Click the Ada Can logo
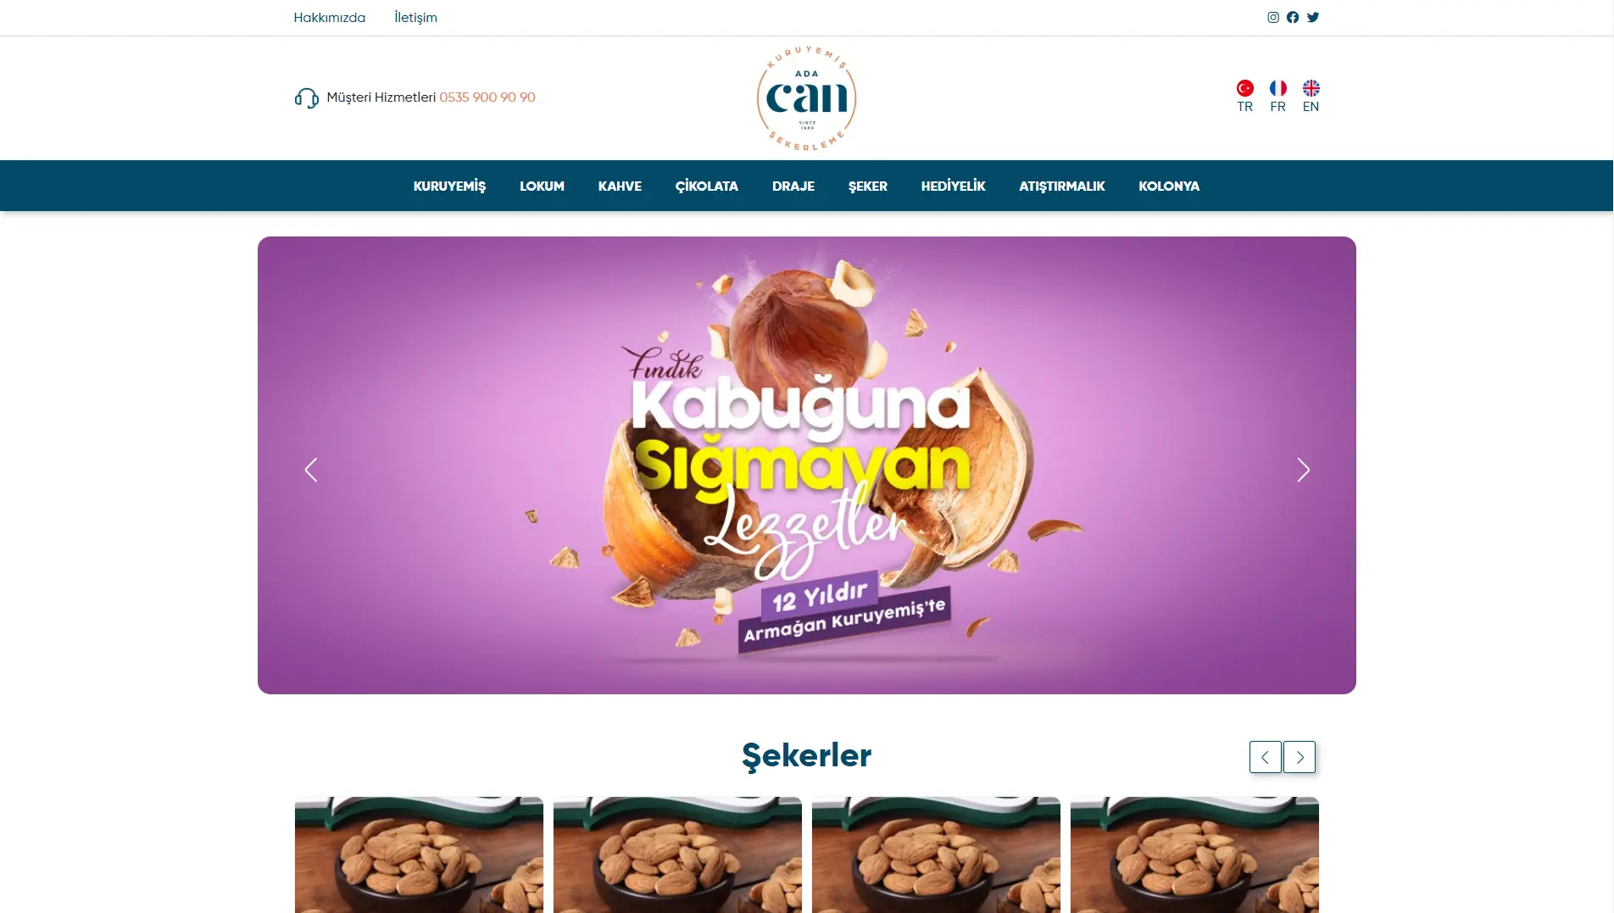The width and height of the screenshot is (1614, 913). point(806,98)
